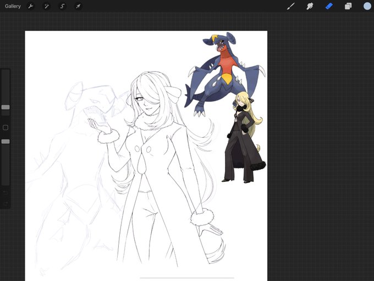
Task: Activate the Selection tool
Action: tap(62, 6)
